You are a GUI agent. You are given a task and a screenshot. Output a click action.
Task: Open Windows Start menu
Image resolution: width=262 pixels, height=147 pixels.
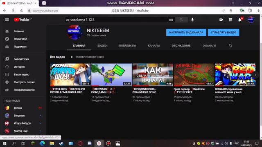(x=5, y=143)
